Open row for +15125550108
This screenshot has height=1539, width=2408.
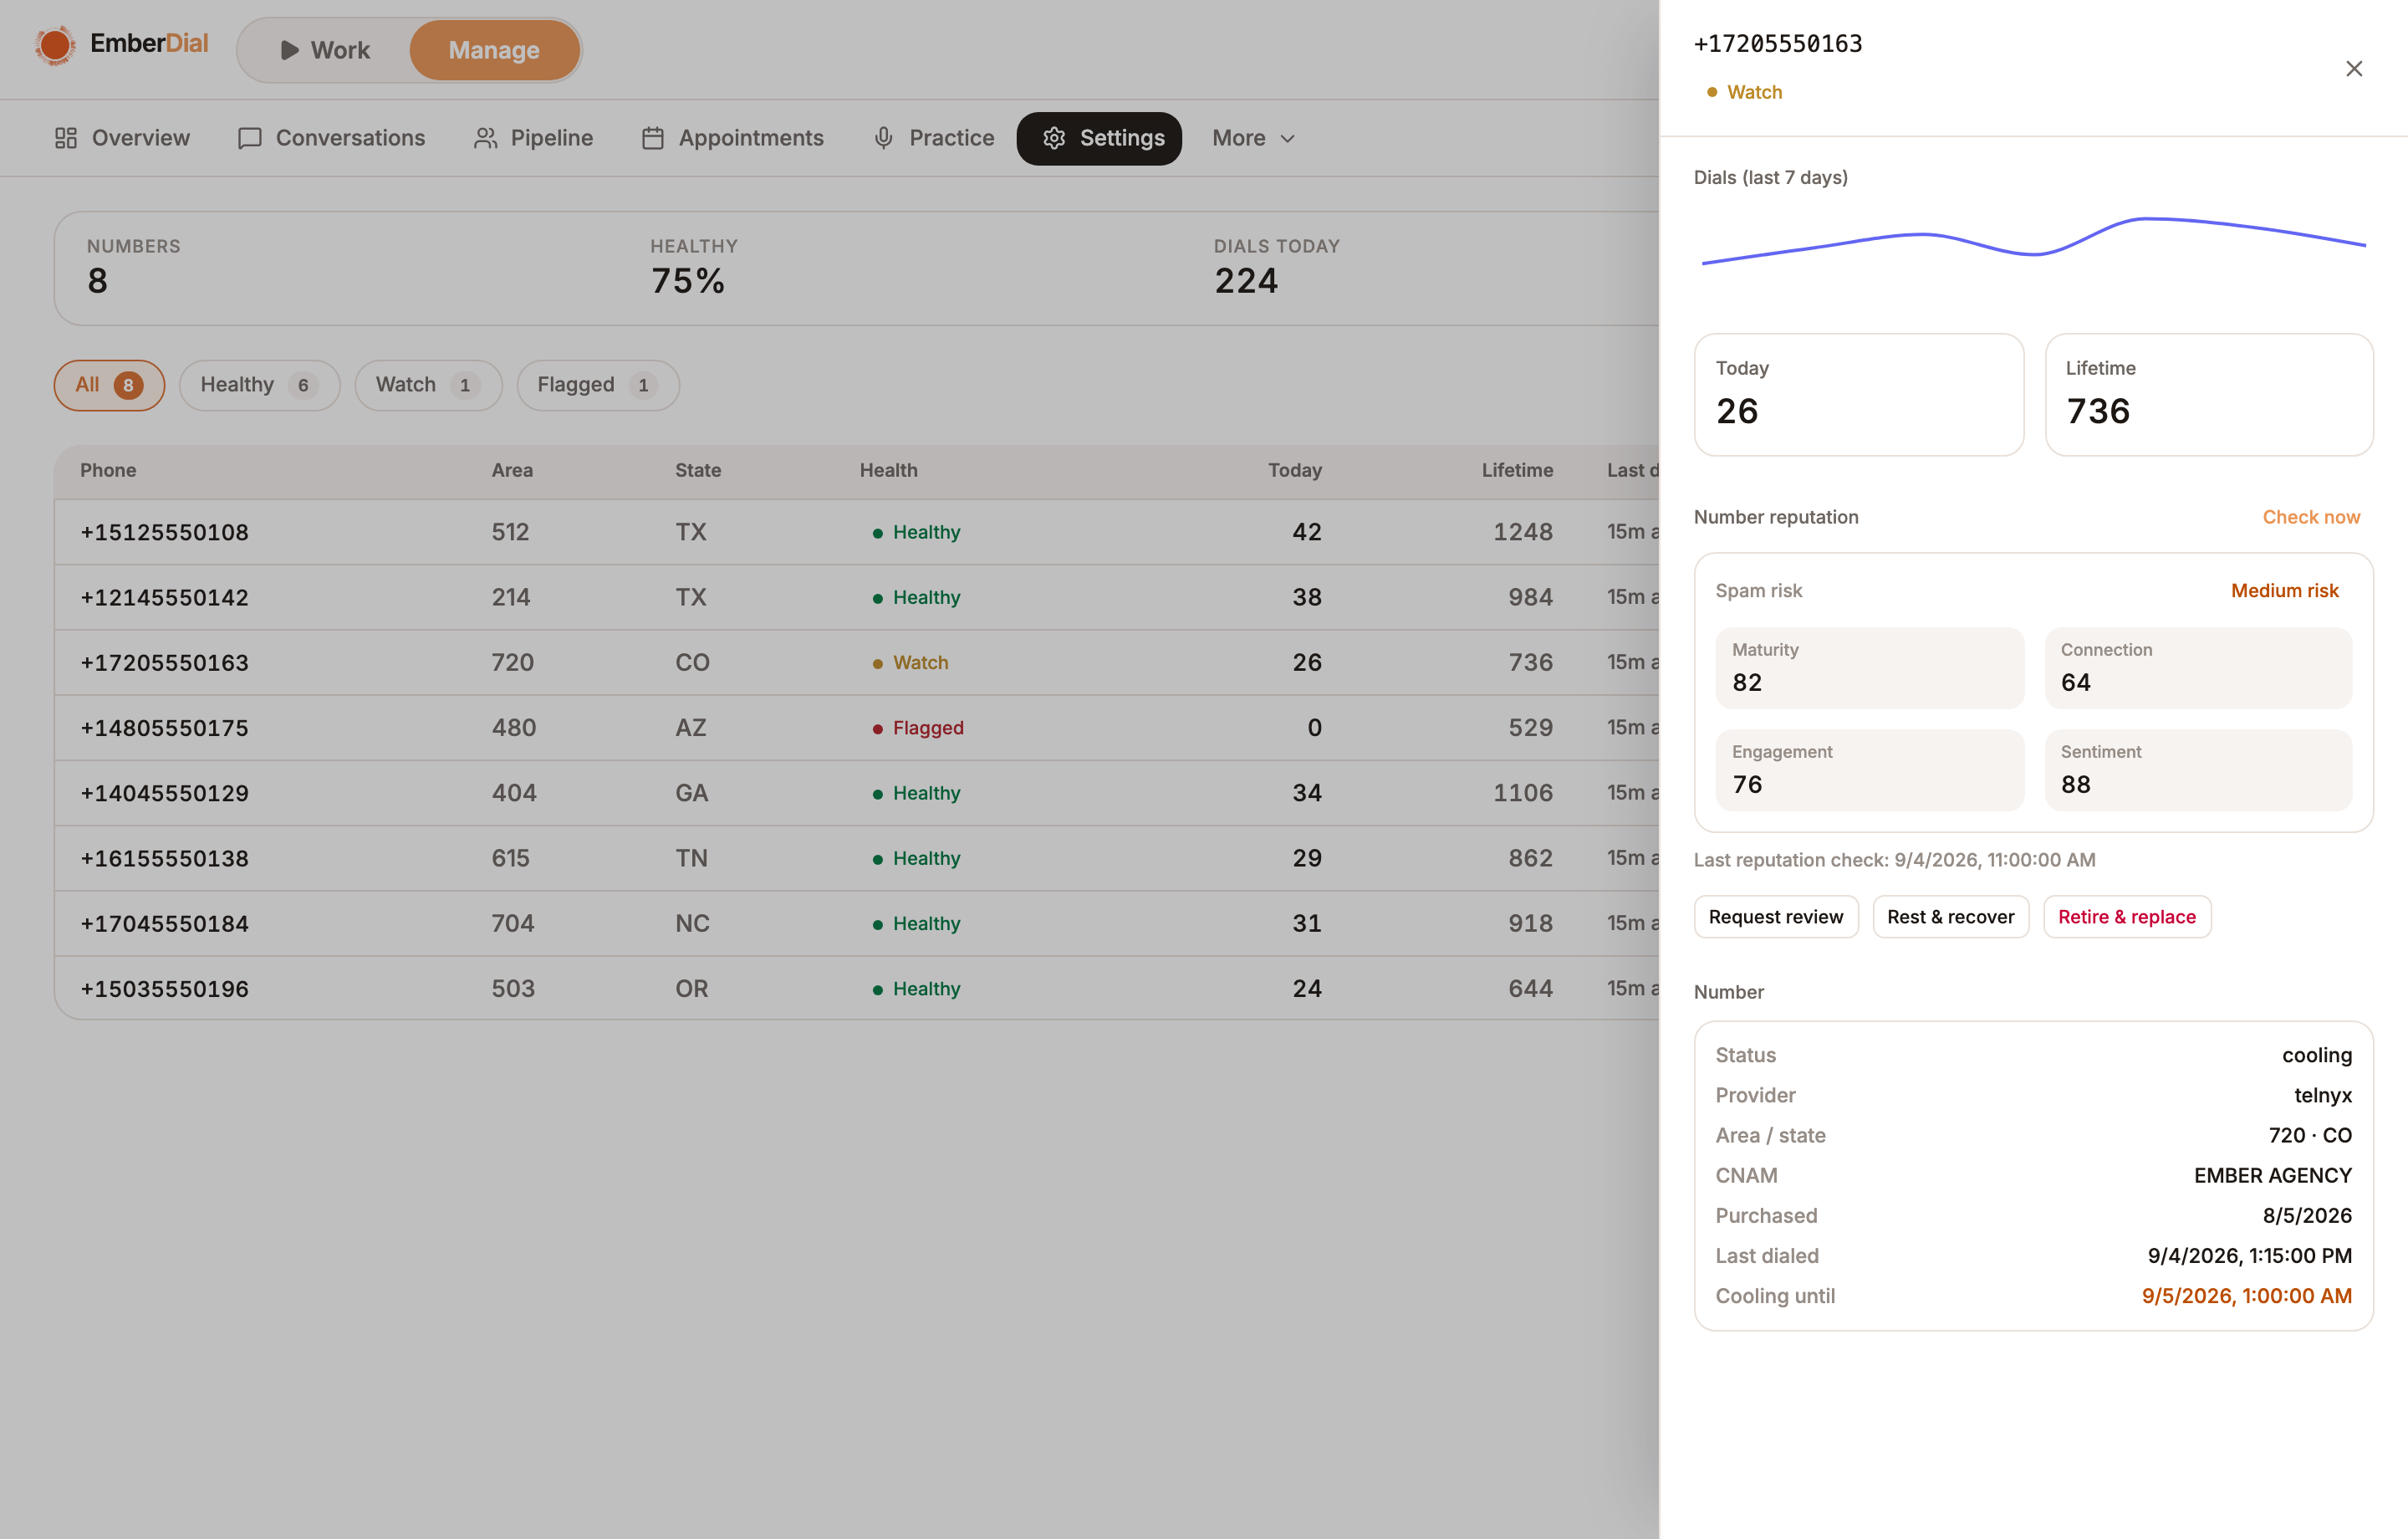click(x=857, y=532)
